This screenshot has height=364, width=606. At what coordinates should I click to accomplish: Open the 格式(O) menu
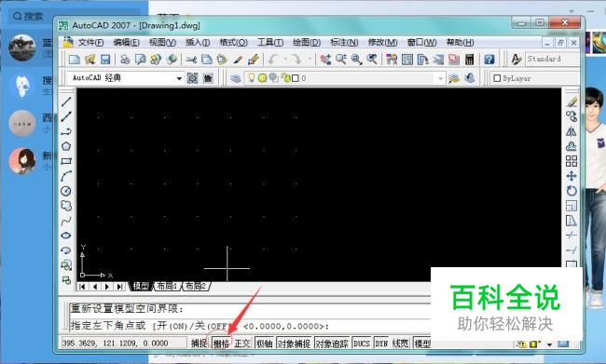click(x=233, y=43)
